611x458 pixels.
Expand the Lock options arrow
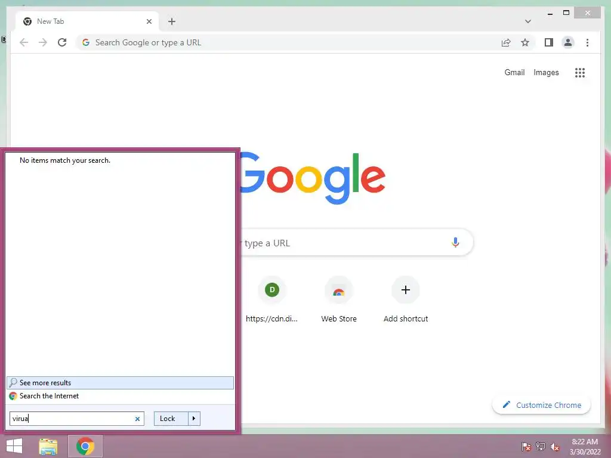[194, 419]
